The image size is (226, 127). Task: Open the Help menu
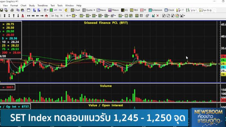[x=79, y=5]
